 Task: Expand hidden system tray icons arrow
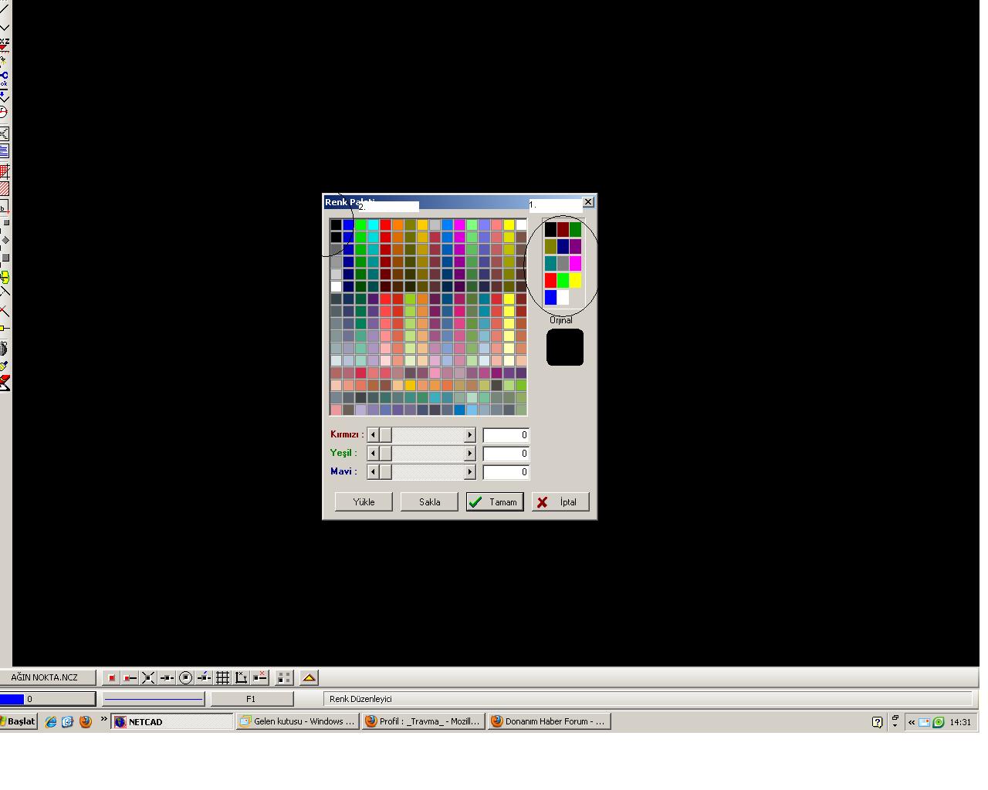click(x=912, y=722)
